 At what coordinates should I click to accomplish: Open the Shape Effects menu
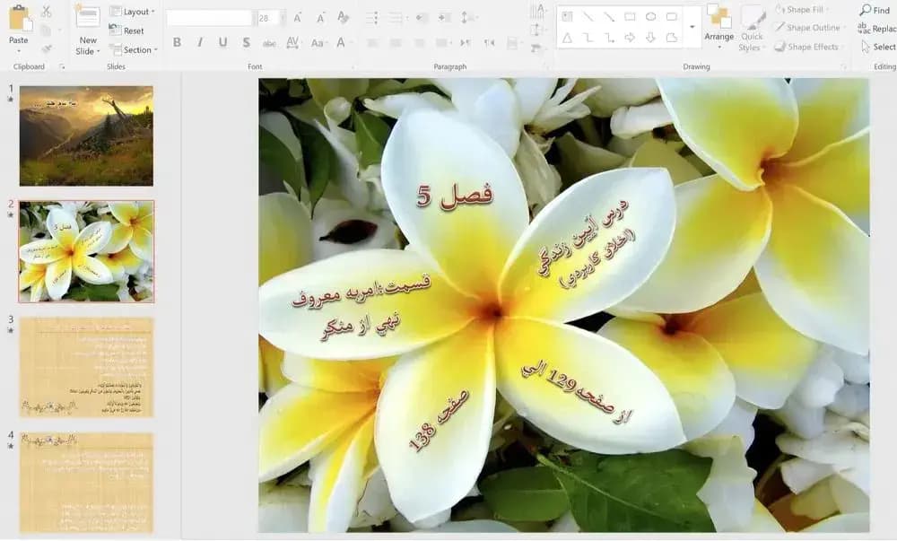[x=809, y=47]
